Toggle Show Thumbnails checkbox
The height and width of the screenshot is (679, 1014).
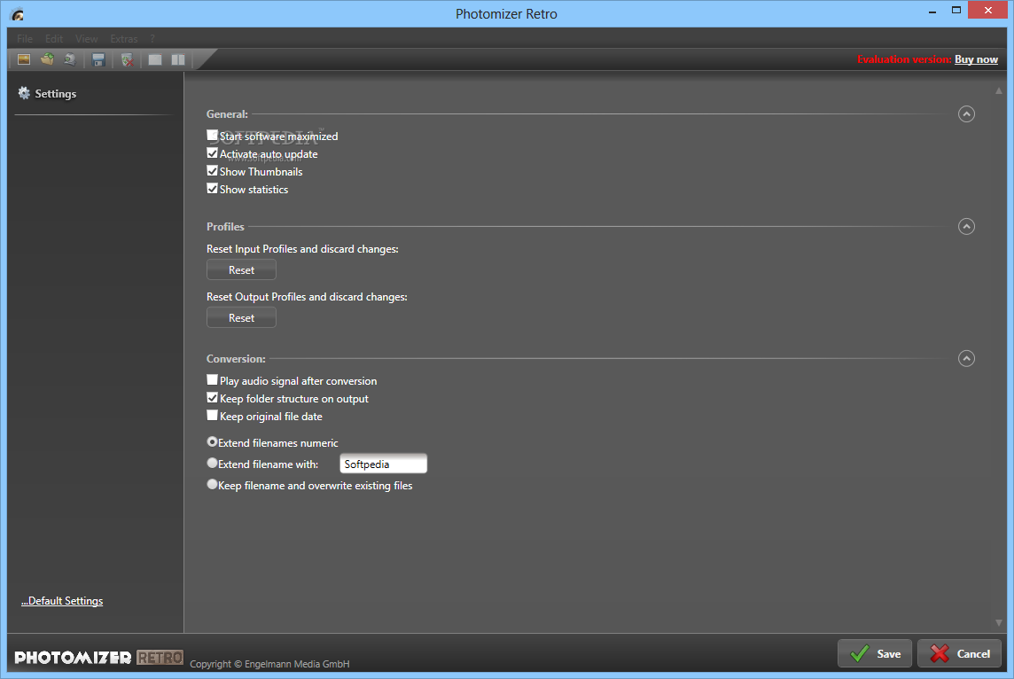pyautogui.click(x=212, y=171)
